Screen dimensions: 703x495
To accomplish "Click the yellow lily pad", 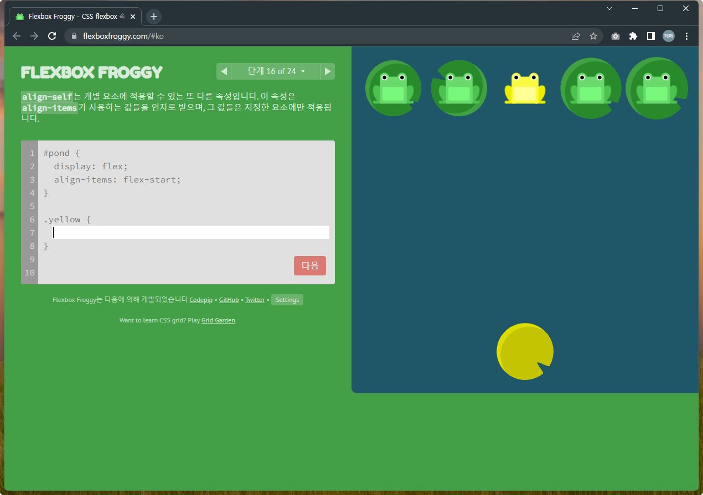I will coord(525,352).
